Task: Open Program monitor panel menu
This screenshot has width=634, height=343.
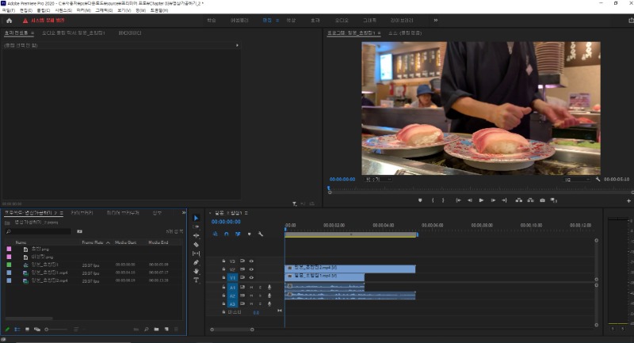Action: pos(380,32)
